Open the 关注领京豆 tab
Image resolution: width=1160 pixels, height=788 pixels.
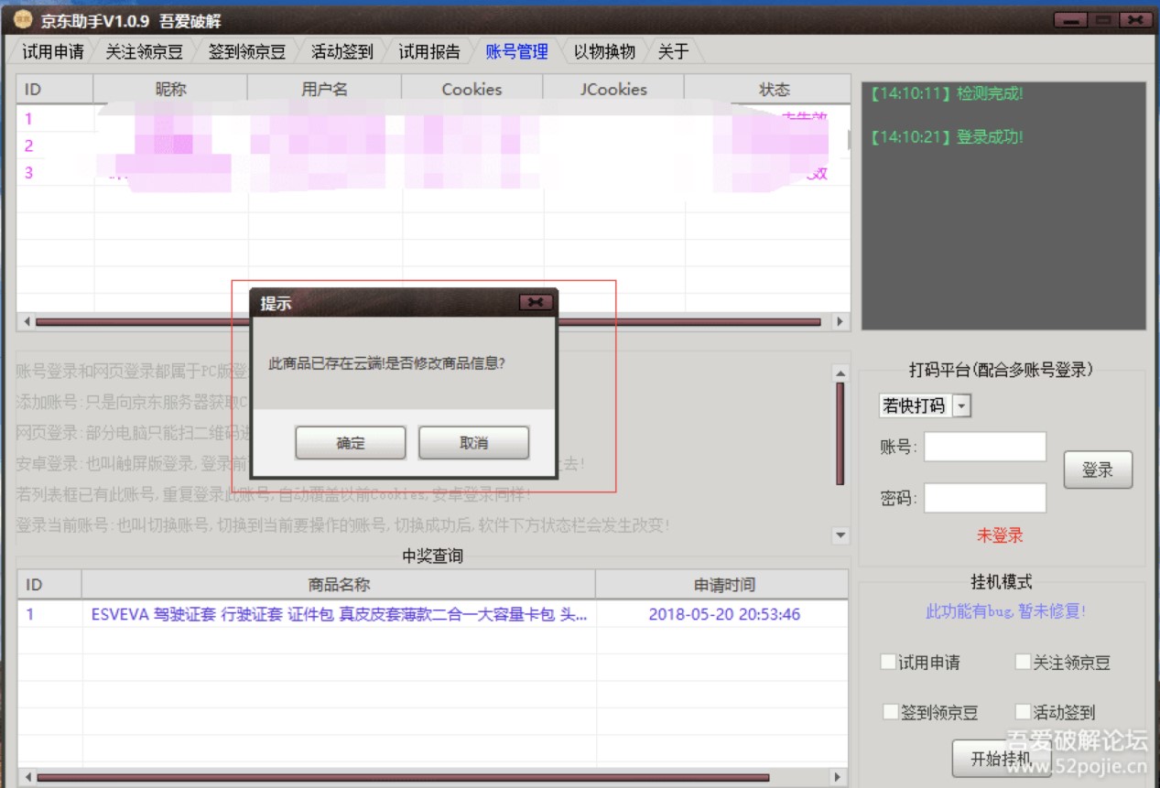click(x=146, y=52)
